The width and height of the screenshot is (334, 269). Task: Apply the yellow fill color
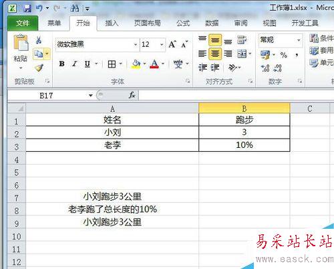tap(136, 64)
